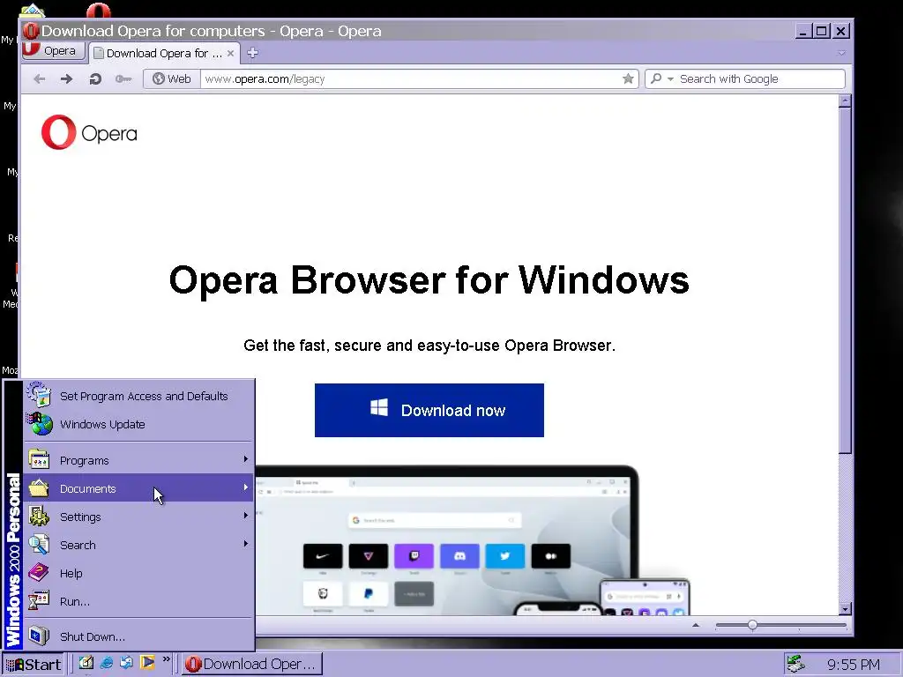Show Desktop from quick launch
The width and height of the screenshot is (903, 677).
(86, 663)
